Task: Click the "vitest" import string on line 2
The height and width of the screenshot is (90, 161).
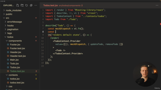Action: [92, 13]
